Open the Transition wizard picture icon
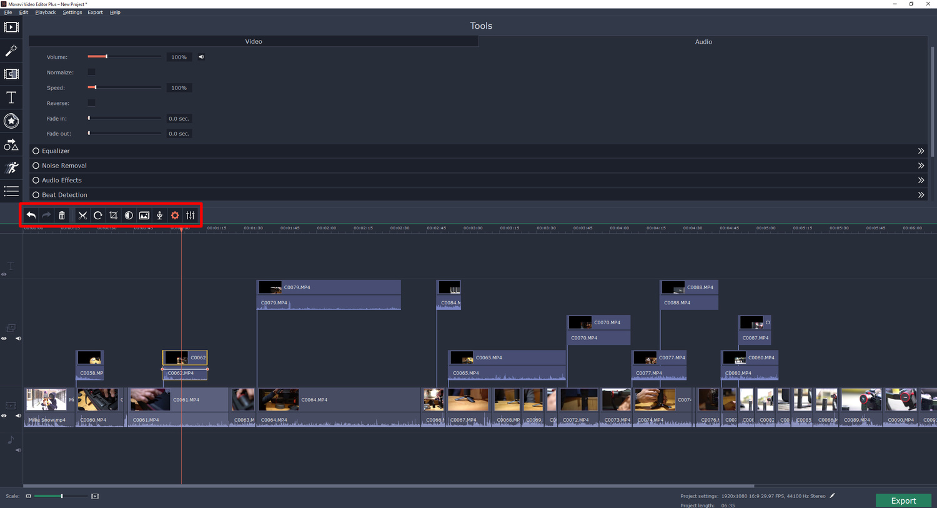 144,215
